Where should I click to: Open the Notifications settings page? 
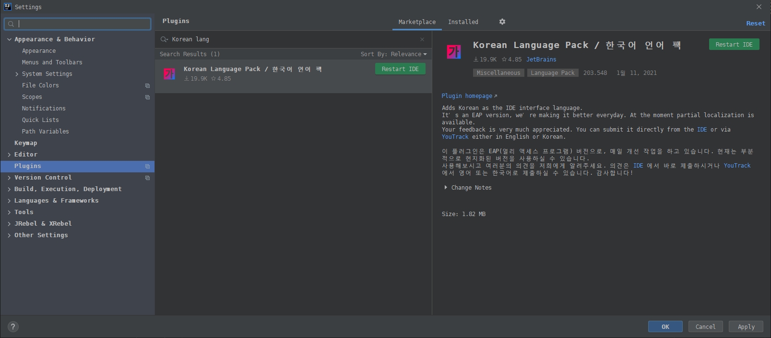[44, 109]
